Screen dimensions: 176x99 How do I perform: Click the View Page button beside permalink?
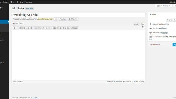coord(63,19)
